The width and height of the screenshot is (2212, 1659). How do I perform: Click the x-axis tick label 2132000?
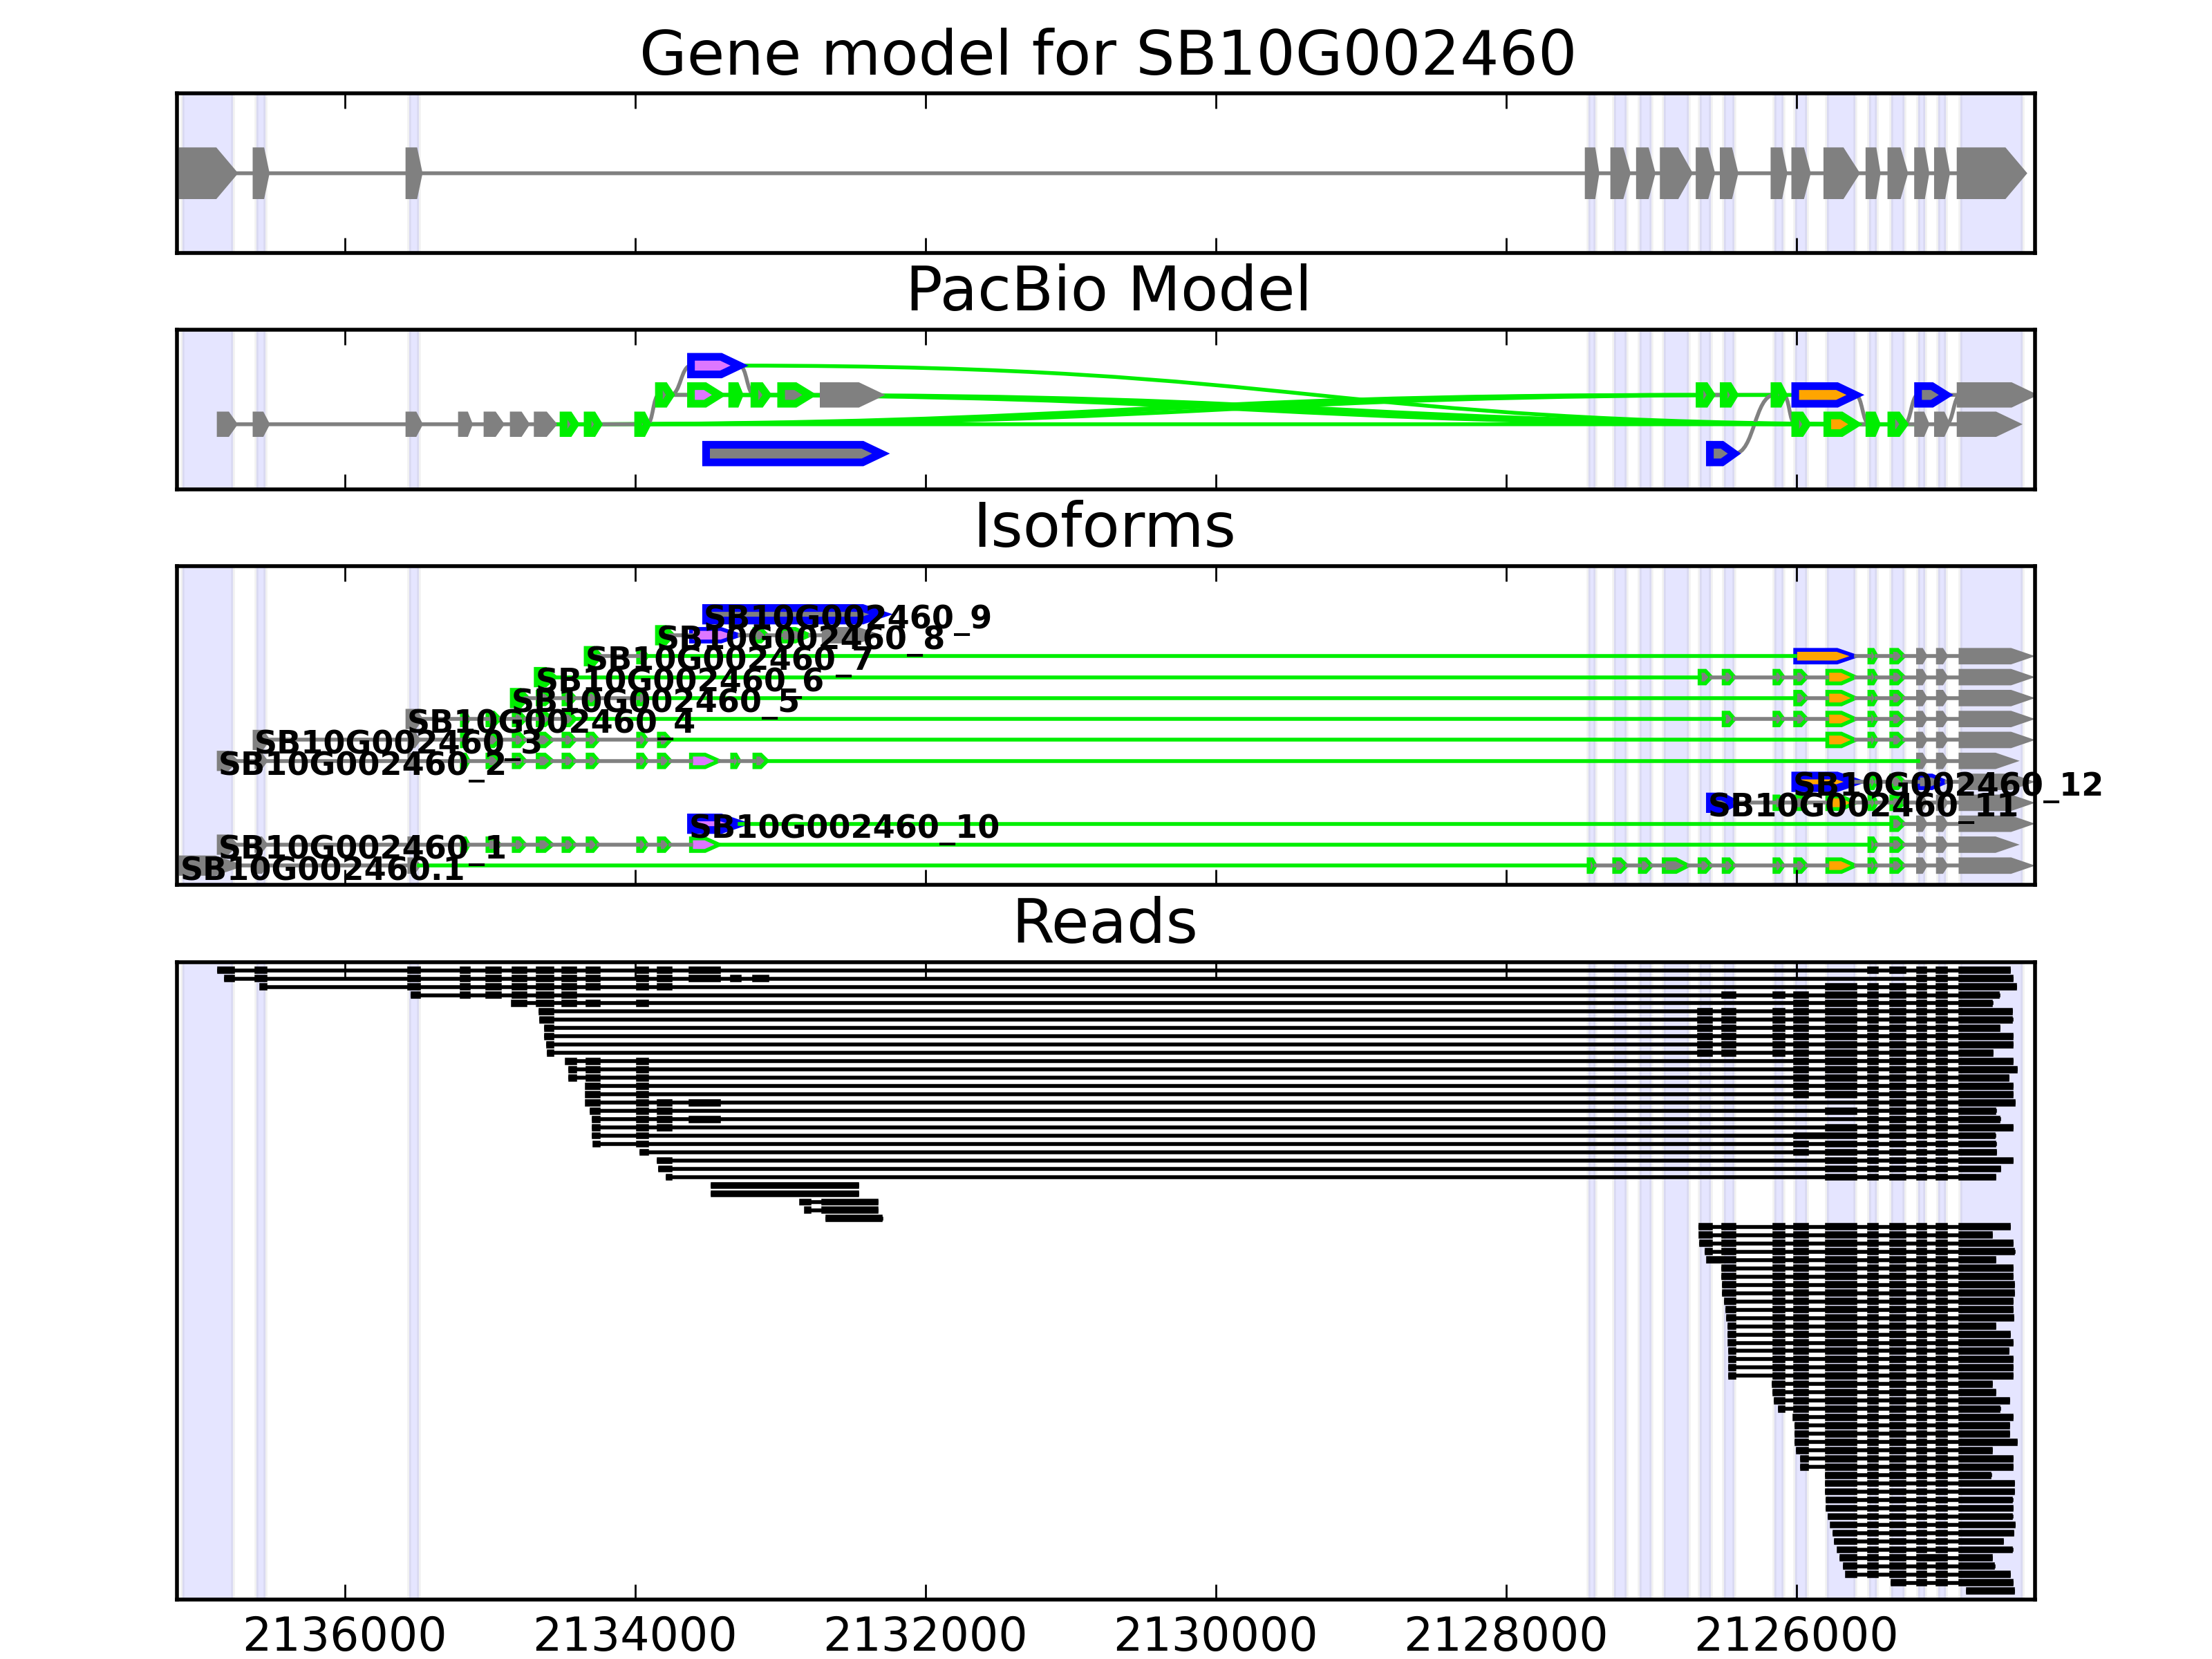[925, 1636]
